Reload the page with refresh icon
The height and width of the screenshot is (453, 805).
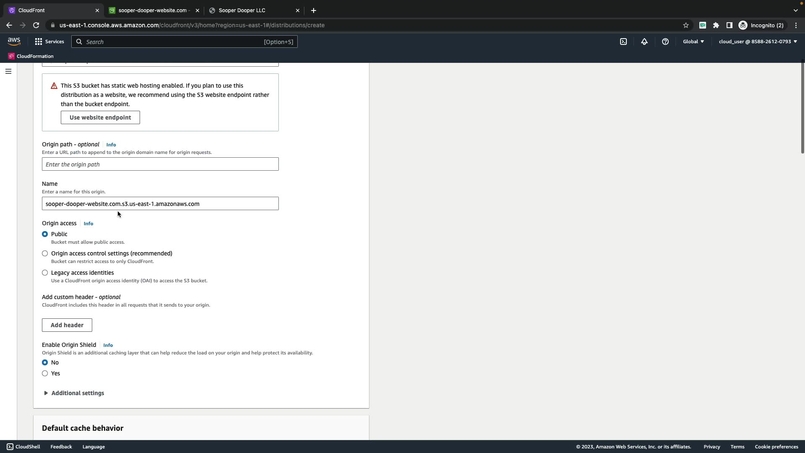[36, 25]
